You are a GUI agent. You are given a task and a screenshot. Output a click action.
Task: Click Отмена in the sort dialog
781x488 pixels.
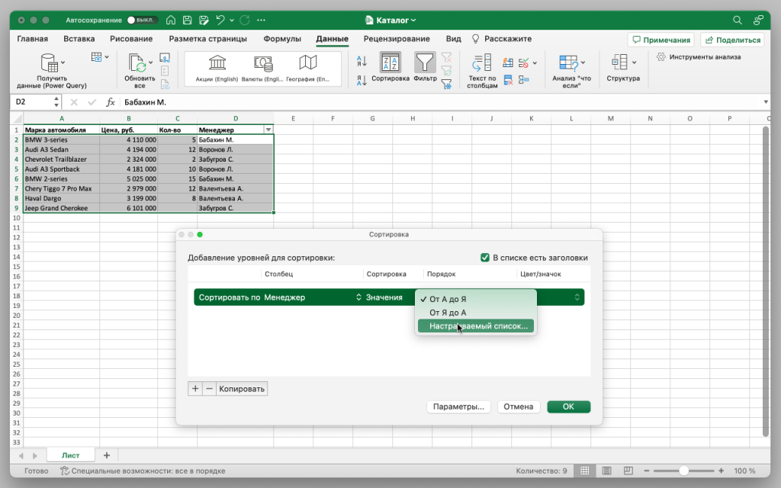(x=518, y=407)
